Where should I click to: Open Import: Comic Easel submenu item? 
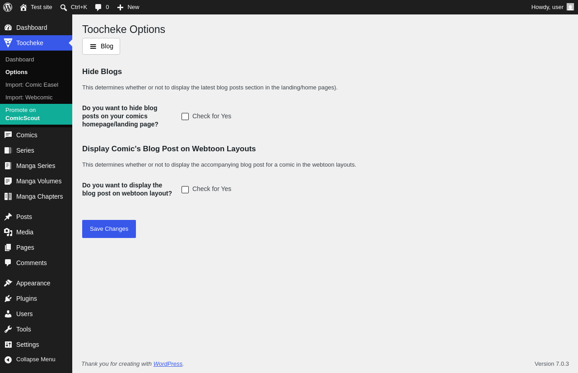click(32, 84)
